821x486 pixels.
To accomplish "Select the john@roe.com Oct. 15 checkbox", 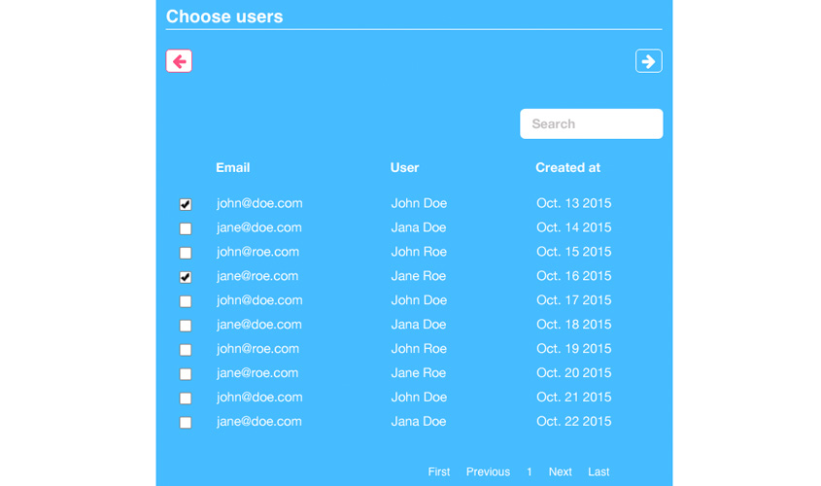I will pyautogui.click(x=186, y=253).
